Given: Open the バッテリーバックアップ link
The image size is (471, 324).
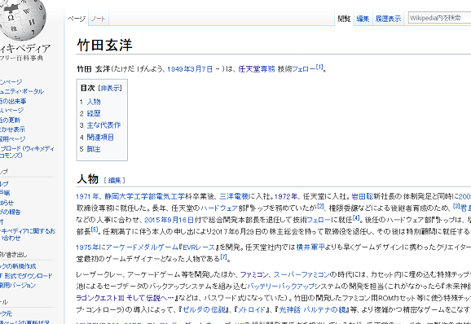Looking at the screenshot, I should (x=280, y=287).
